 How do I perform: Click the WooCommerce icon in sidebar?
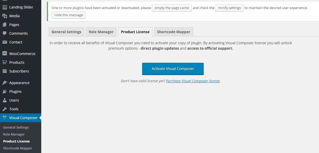4,54
